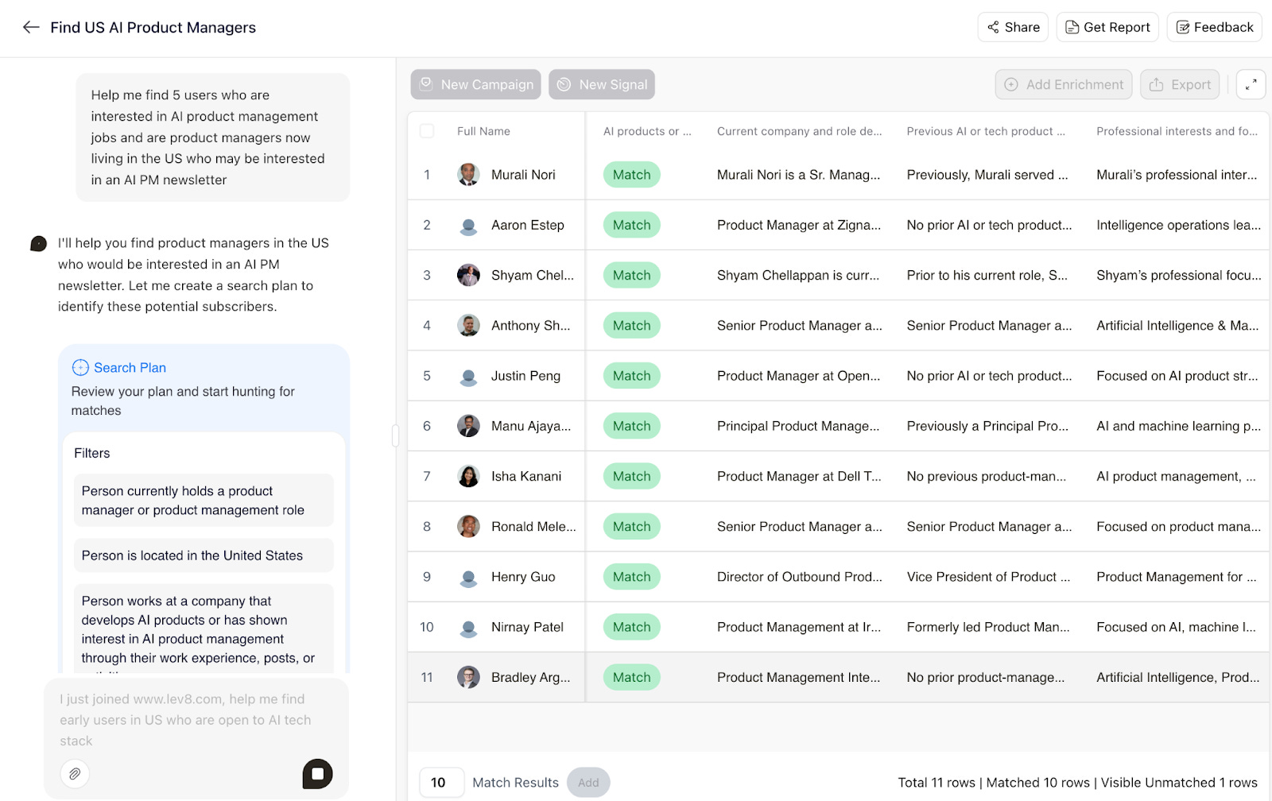
Task: Click the attachment paperclip icon
Action: (75, 773)
